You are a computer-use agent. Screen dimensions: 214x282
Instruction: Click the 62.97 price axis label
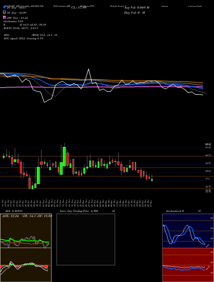coord(208,163)
